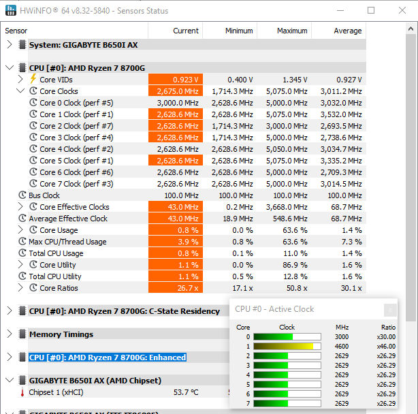Screen dimensions: 418x414
Task: Click the vertical scrollbar up arrow
Action: (411, 29)
